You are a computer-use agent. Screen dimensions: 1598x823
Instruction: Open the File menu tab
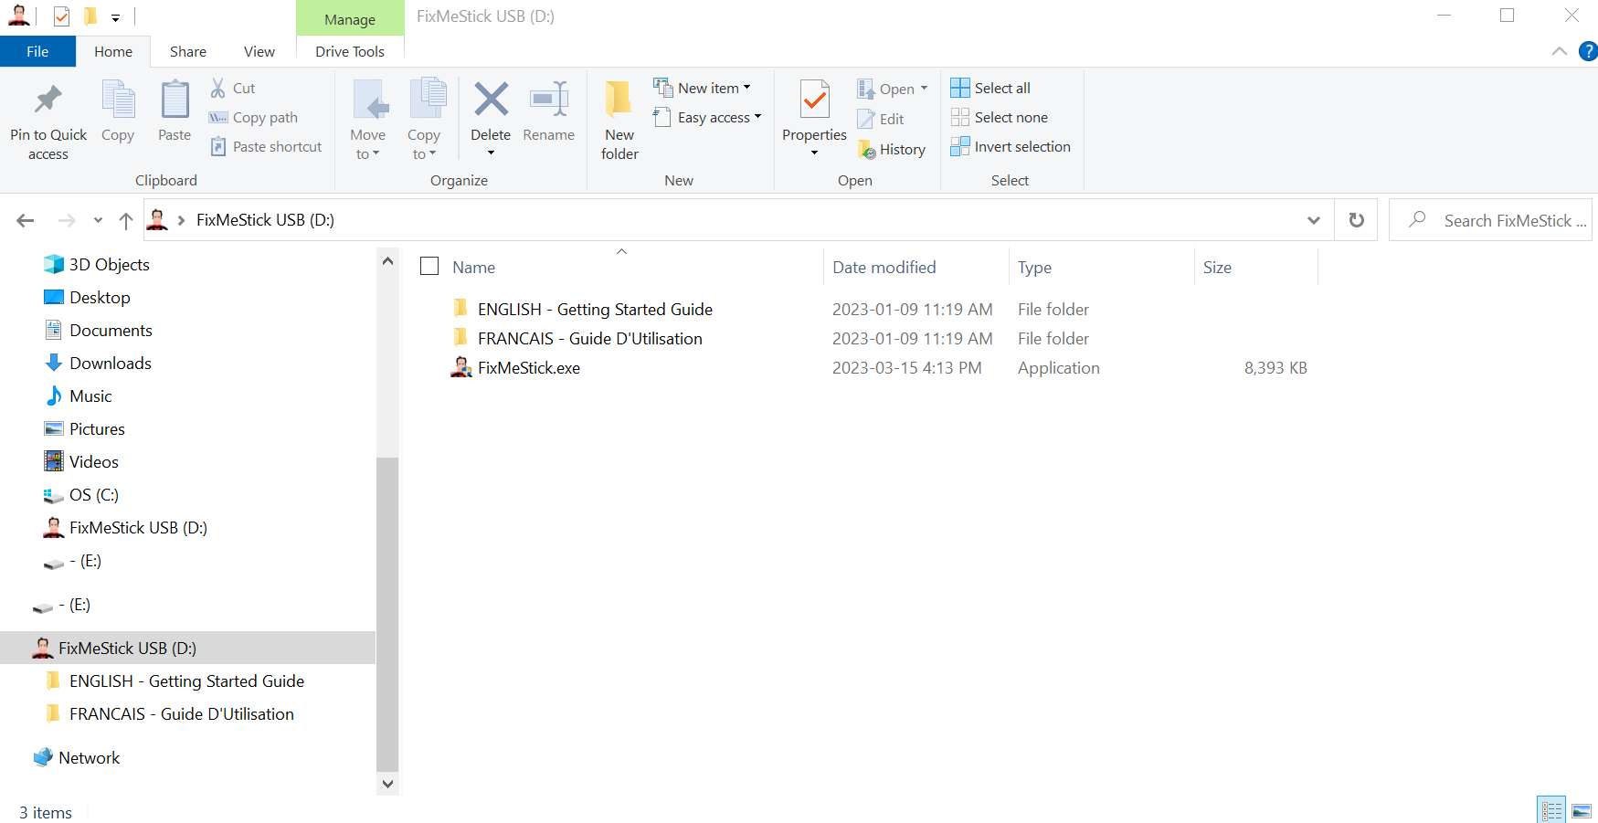click(37, 51)
